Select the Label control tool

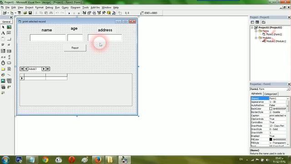coord(3,33)
